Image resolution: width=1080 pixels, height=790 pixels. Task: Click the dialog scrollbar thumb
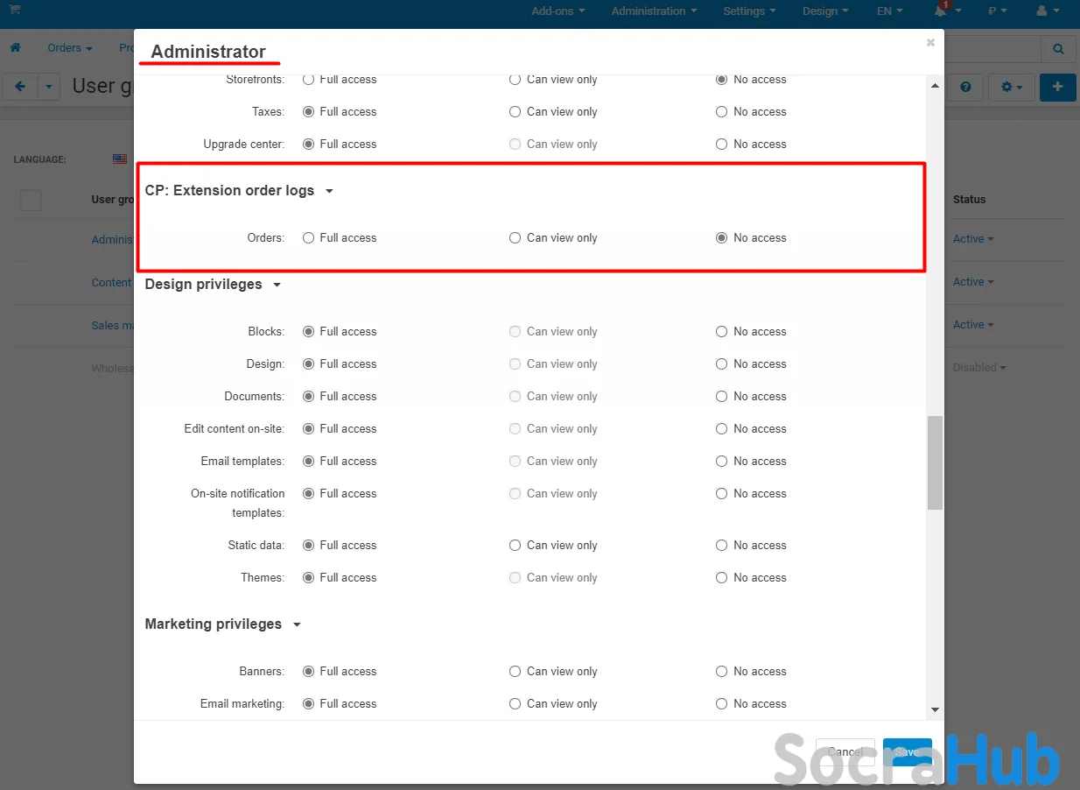tap(935, 462)
